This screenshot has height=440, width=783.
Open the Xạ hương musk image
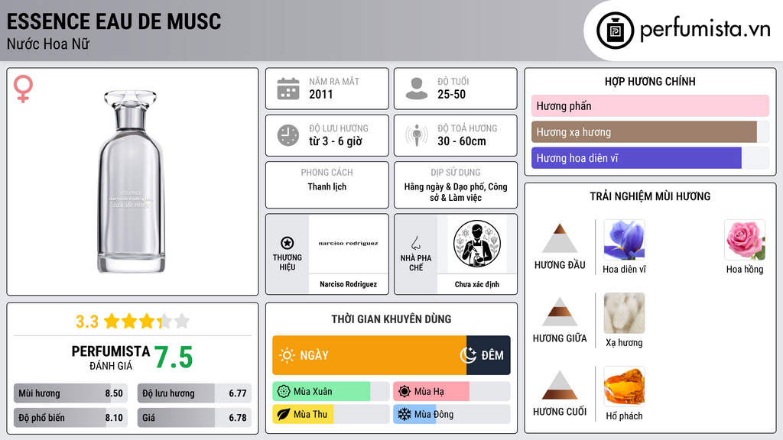(x=624, y=313)
